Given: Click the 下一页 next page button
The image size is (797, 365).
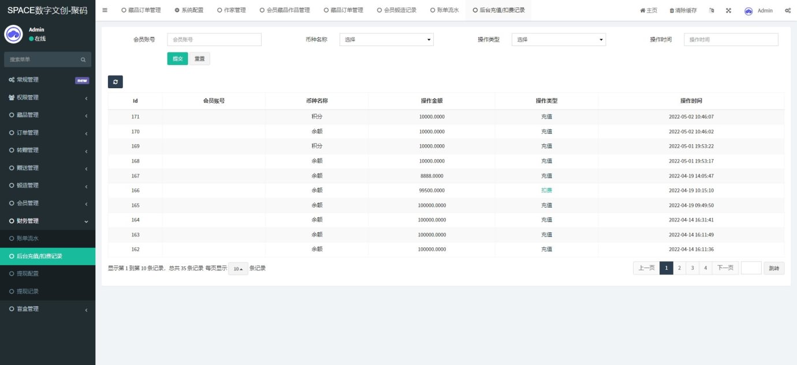Looking at the screenshot, I should point(725,268).
